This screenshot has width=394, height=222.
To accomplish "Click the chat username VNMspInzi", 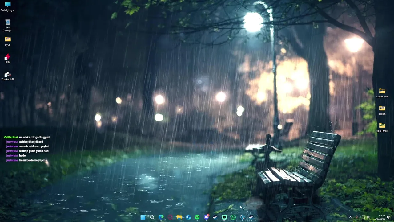I will [11, 137].
